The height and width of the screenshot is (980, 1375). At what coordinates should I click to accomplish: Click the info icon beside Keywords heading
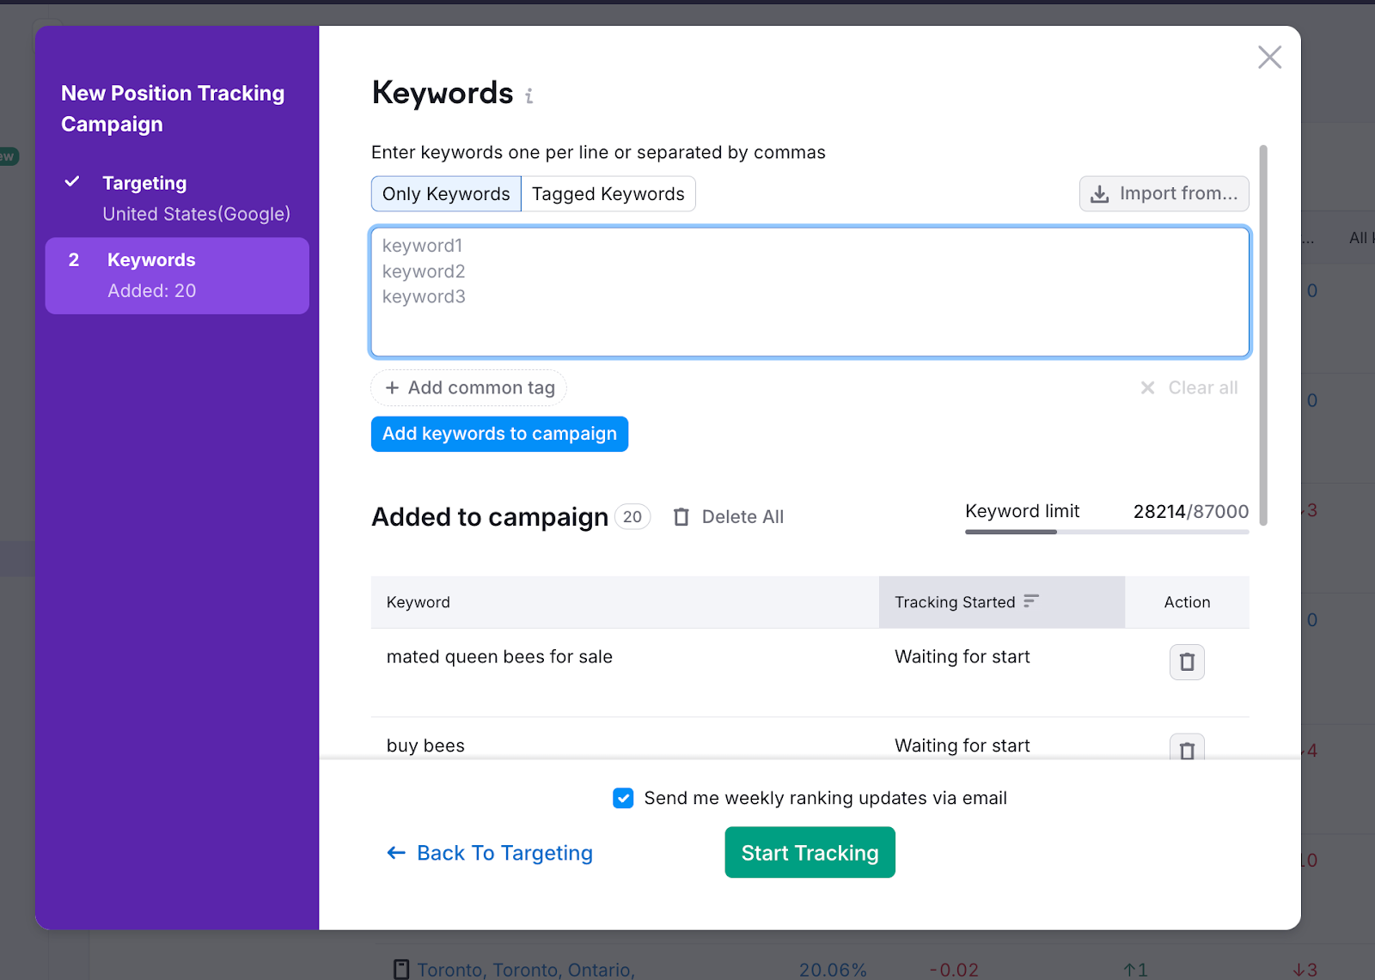click(x=529, y=96)
